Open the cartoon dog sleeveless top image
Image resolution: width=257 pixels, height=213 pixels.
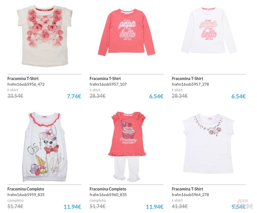(45, 147)
